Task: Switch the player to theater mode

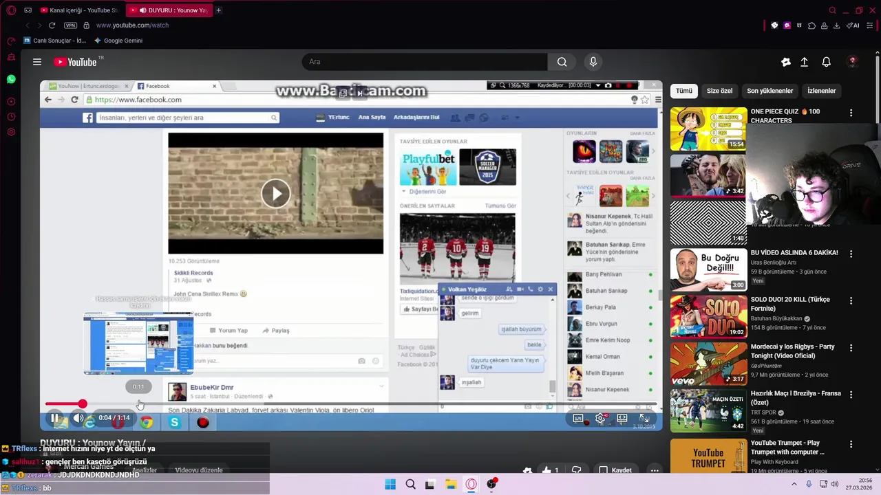Action: (622, 418)
